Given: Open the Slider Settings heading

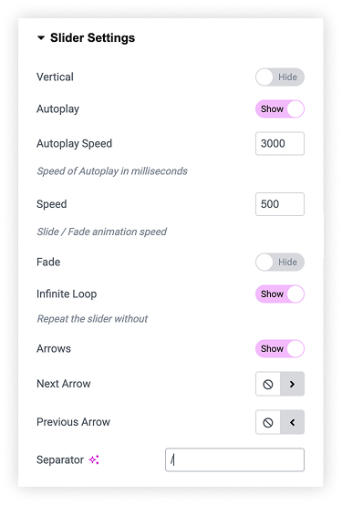Looking at the screenshot, I should click(92, 38).
